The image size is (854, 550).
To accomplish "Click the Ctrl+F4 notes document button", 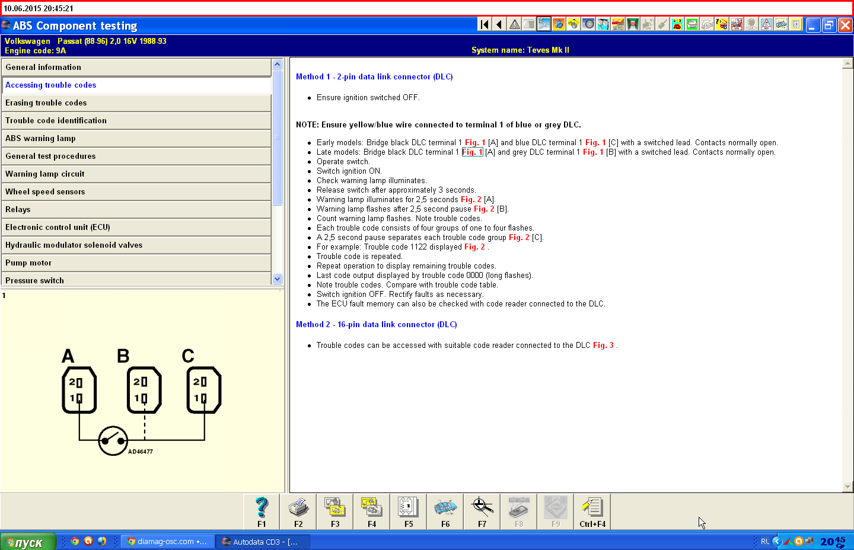I will 592,511.
